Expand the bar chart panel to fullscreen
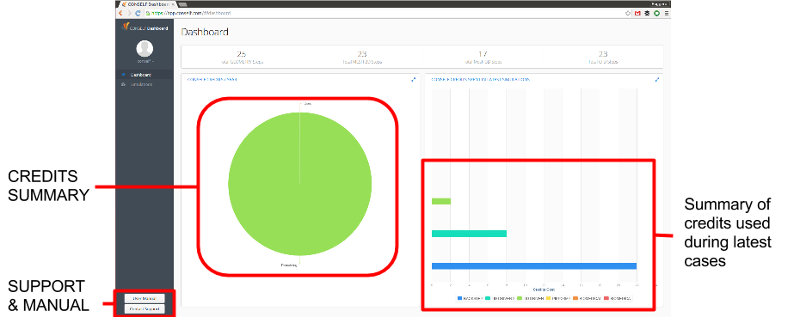 click(x=657, y=80)
